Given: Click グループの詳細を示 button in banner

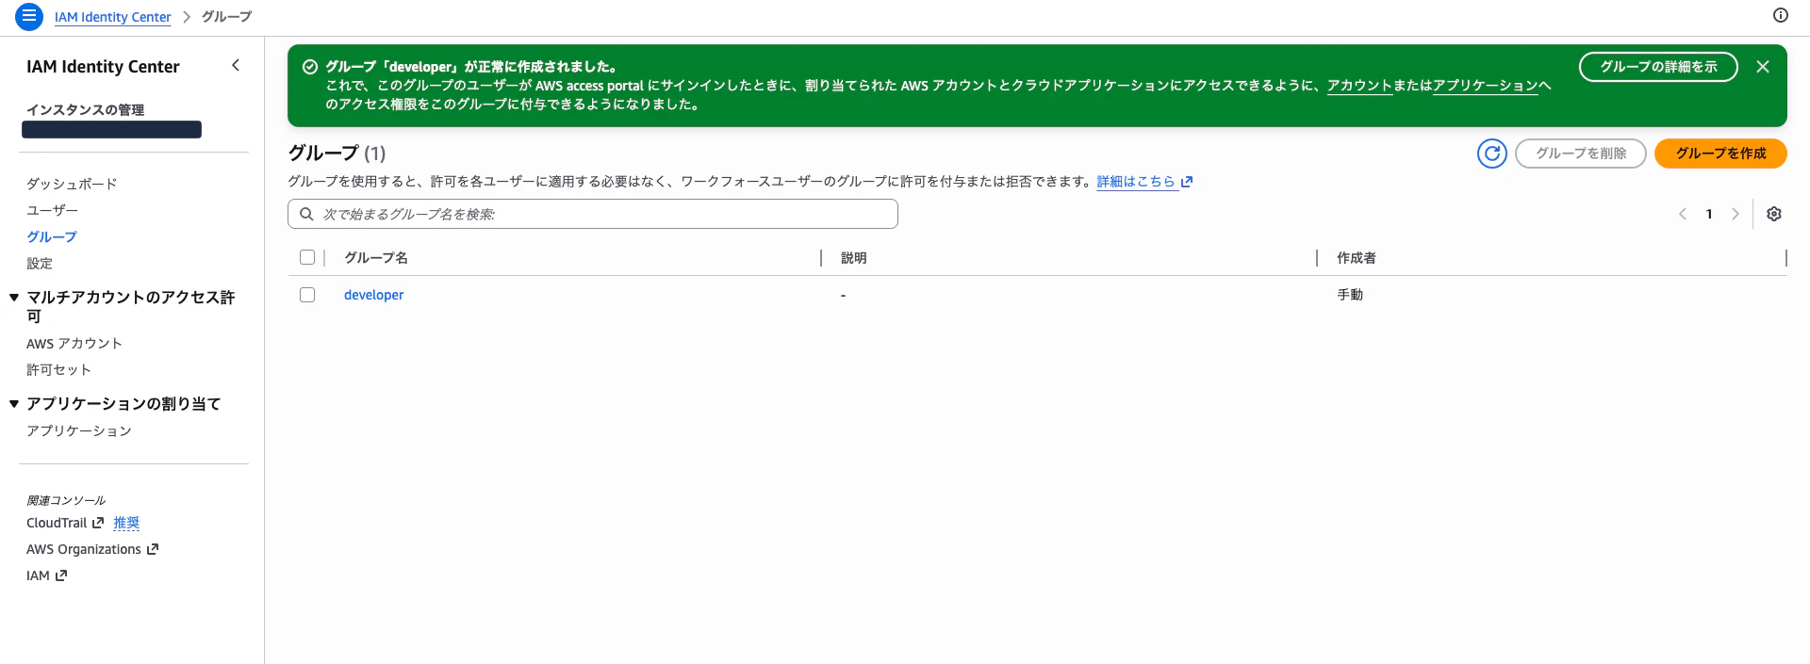Looking at the screenshot, I should click(1658, 67).
